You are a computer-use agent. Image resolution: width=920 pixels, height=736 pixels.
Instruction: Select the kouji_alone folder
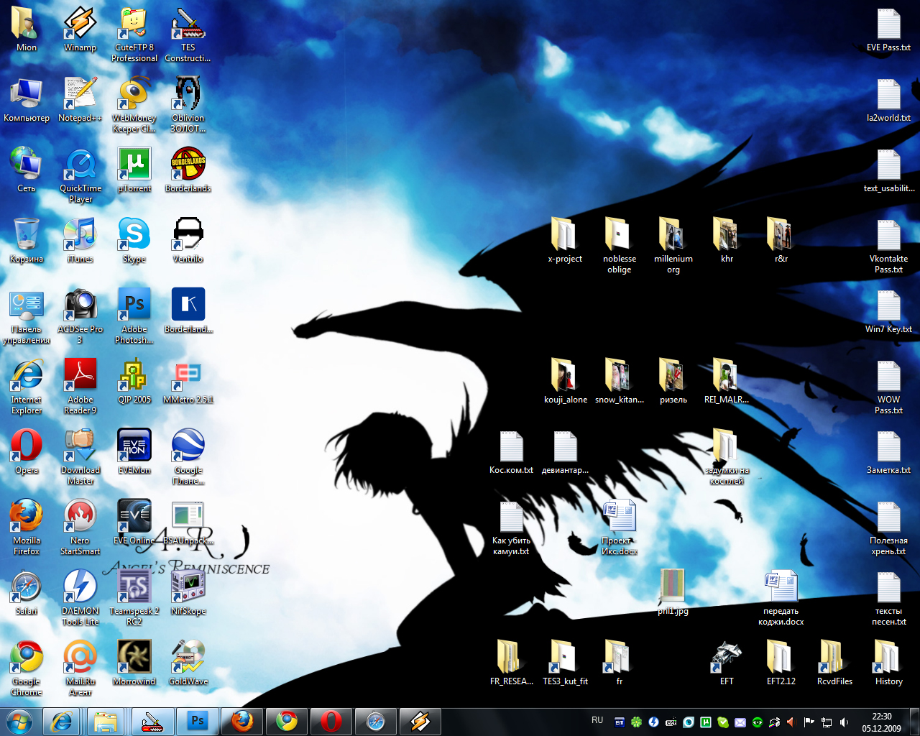pyautogui.click(x=566, y=381)
